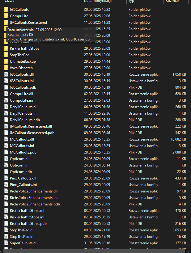Select the RichsPoliceEnhancements.ini file icon
The width and height of the screenshot is (191, 253).
click(x=6, y=198)
